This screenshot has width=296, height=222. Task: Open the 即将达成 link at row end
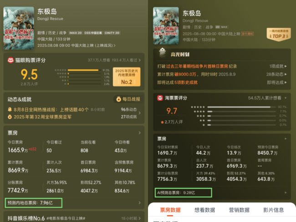[x=277, y=82]
